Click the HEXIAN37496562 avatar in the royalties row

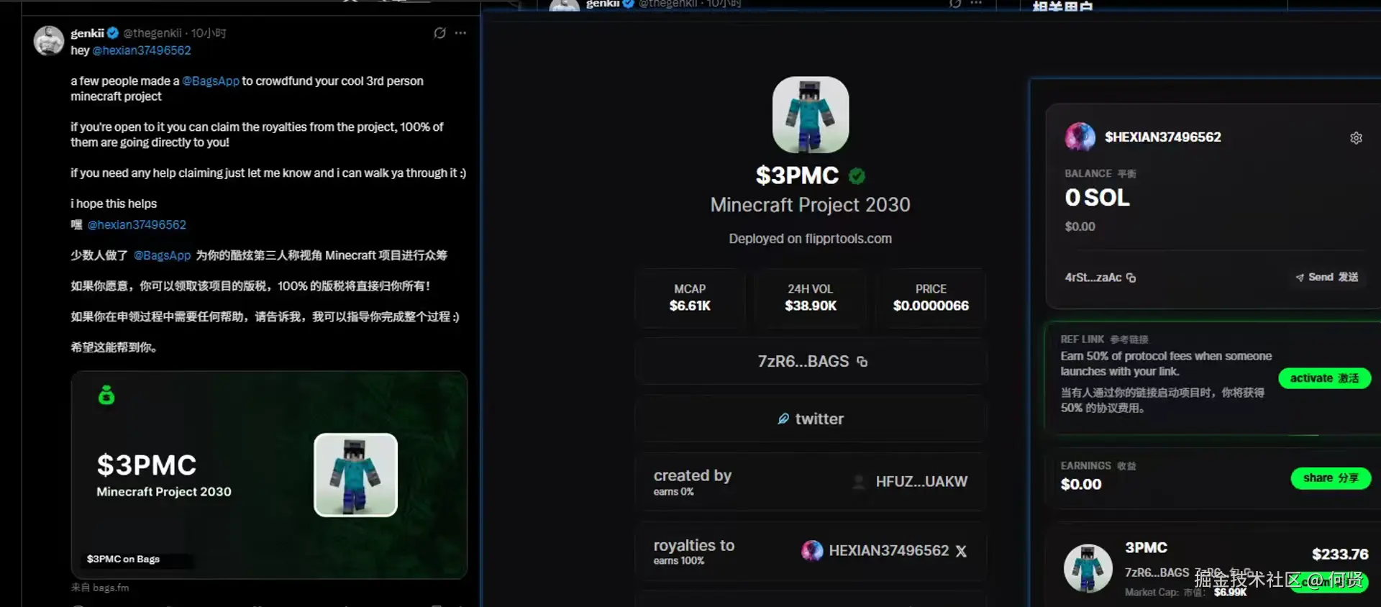click(x=812, y=551)
